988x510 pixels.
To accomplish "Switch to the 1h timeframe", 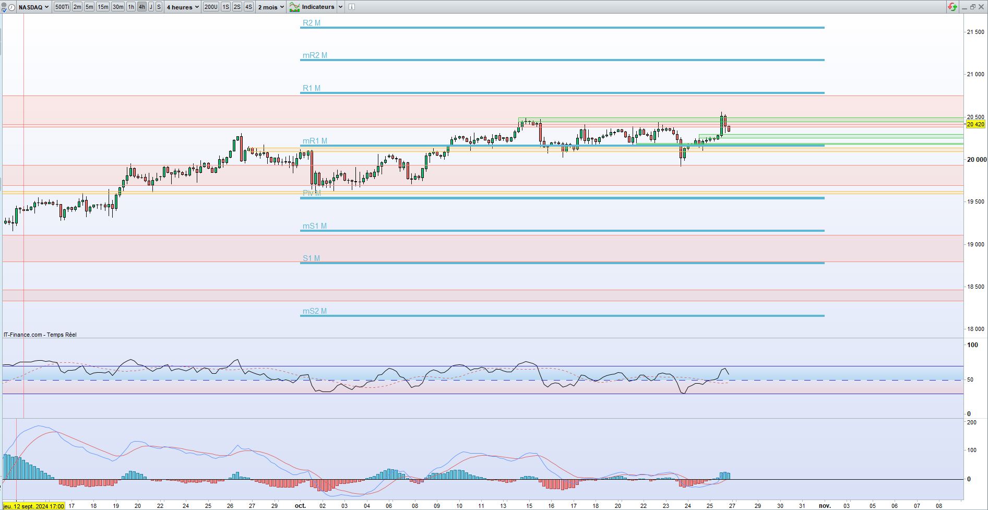I will [x=131, y=7].
